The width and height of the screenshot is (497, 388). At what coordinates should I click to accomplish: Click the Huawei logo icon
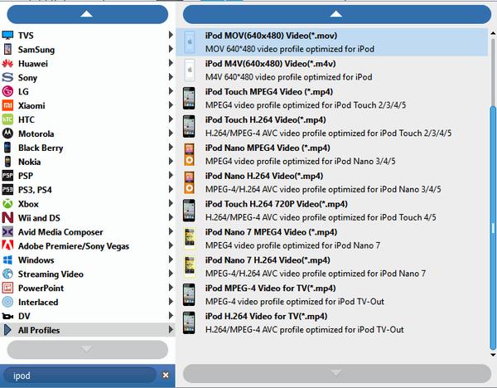(7, 64)
